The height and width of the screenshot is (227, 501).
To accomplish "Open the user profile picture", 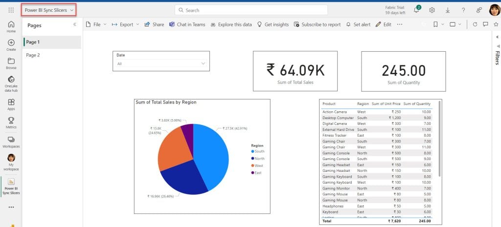I will [495, 10].
